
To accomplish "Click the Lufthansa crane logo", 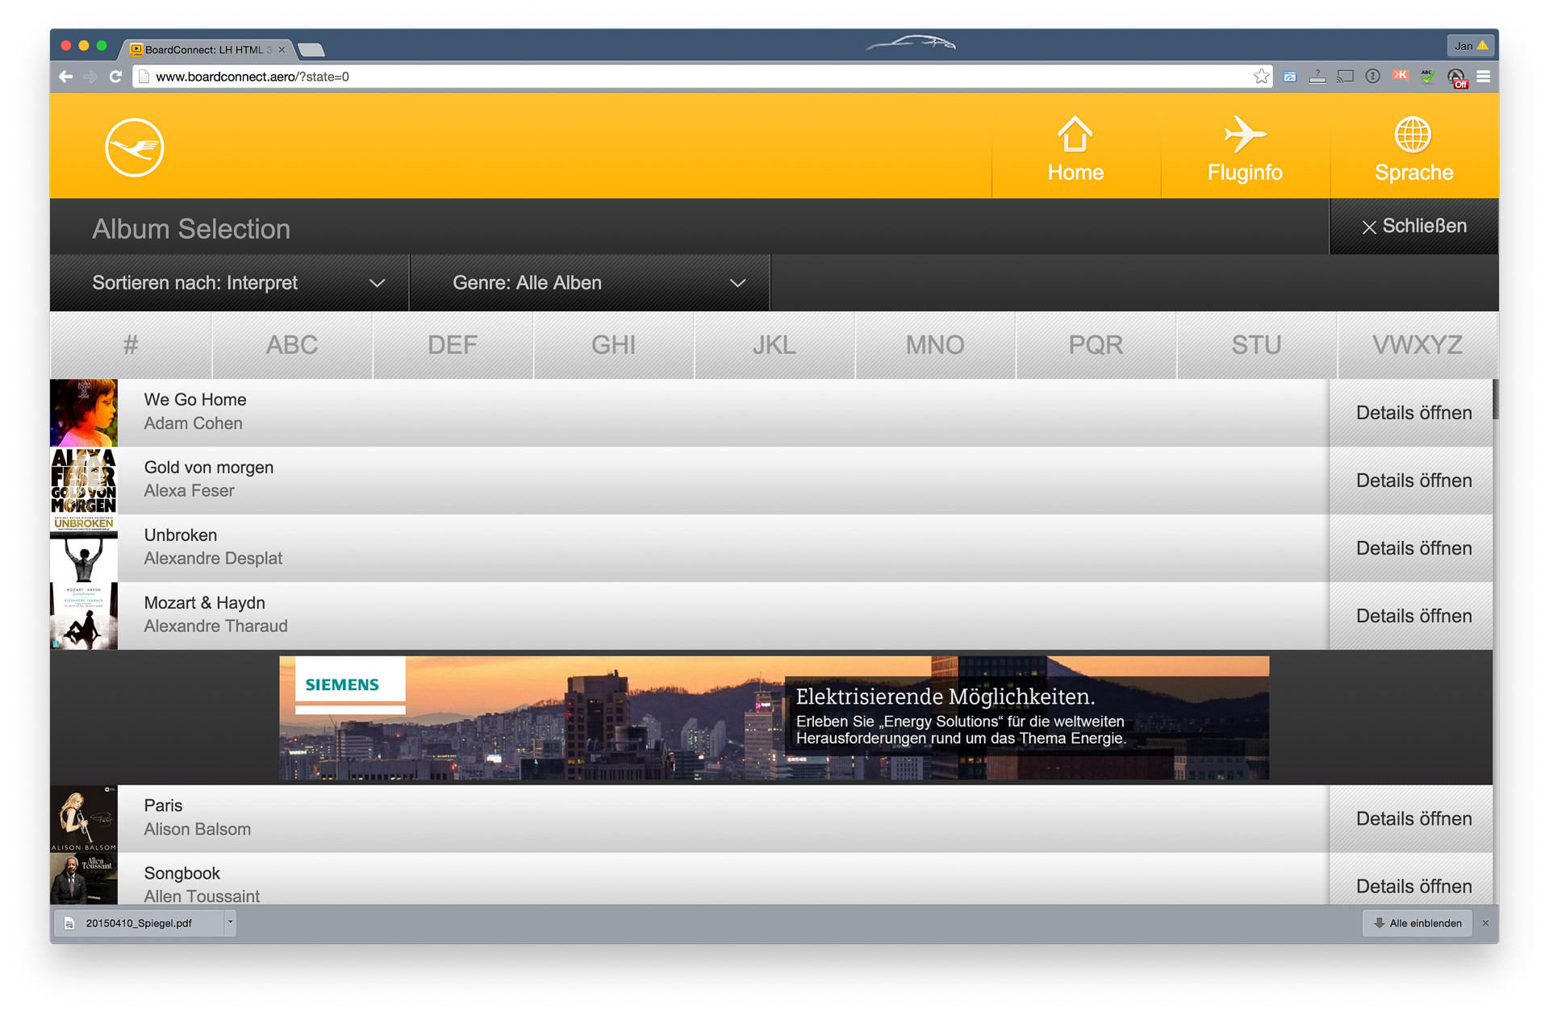I will [135, 147].
